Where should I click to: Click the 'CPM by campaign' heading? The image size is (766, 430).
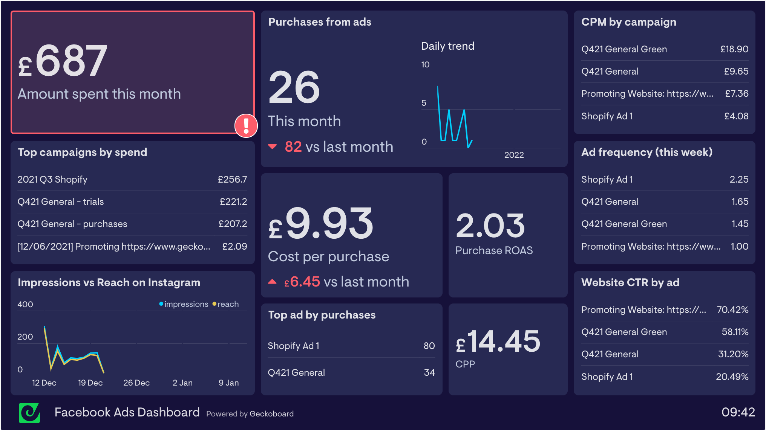[x=628, y=22]
